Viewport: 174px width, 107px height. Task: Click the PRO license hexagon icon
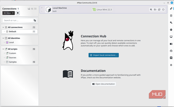[x=171, y=30]
